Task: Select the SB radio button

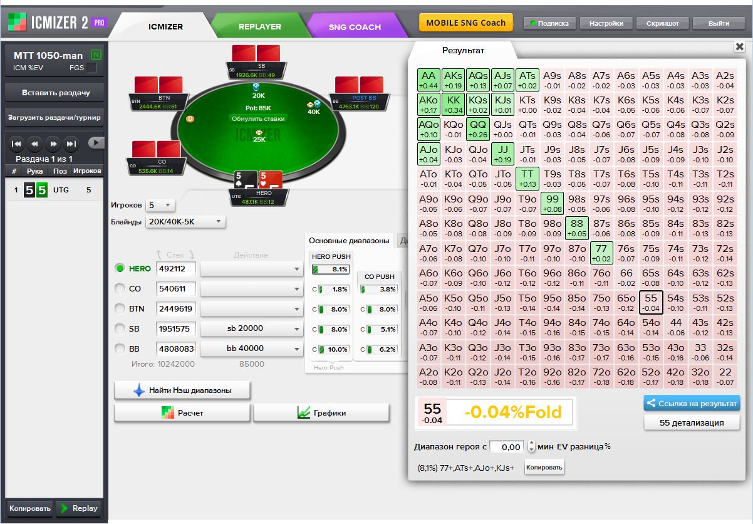Action: pos(120,328)
